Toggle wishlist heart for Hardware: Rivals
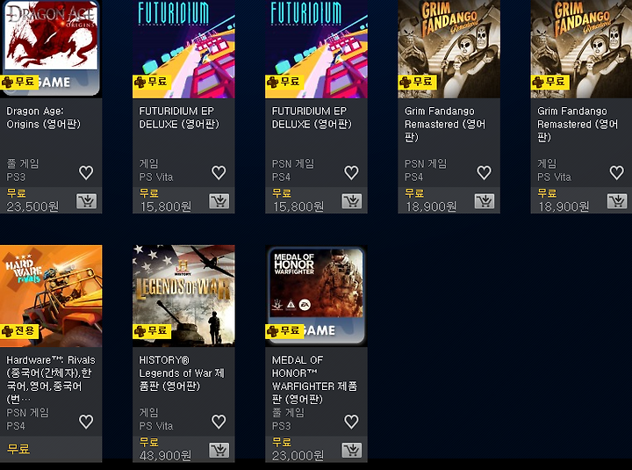Screen dimensions: 632x470 (x=86, y=422)
